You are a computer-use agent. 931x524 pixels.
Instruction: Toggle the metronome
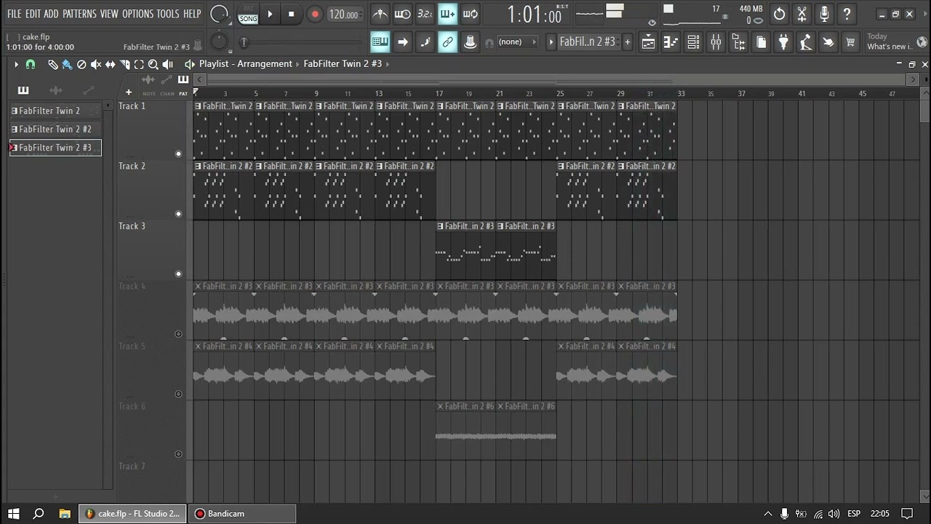pos(380,14)
